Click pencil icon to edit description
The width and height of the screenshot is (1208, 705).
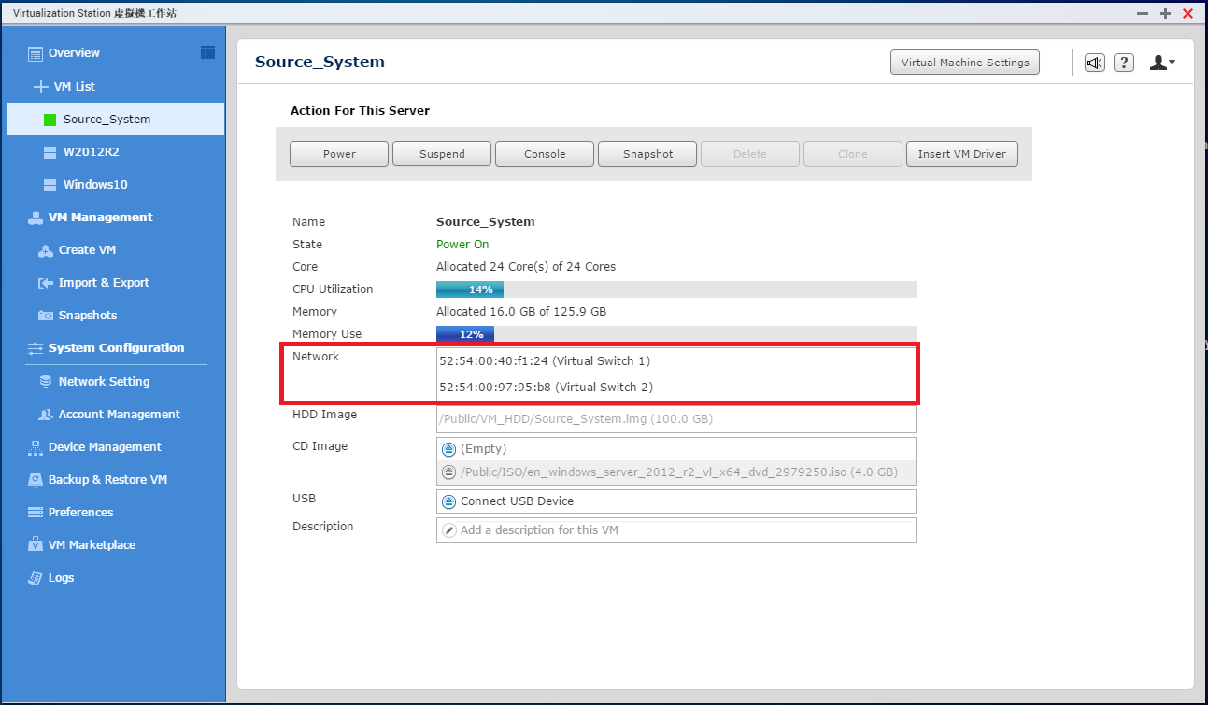pyautogui.click(x=448, y=530)
